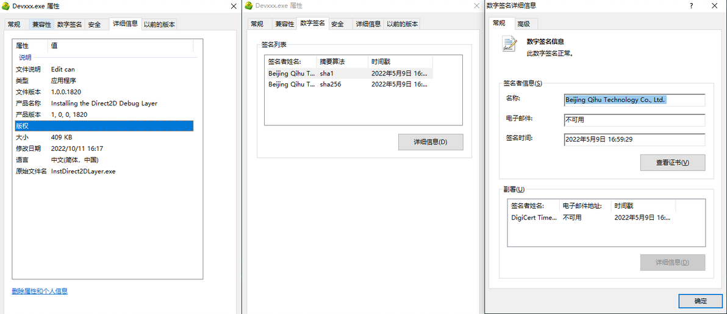
Task: Click the 签名时间 field
Action: click(x=634, y=139)
